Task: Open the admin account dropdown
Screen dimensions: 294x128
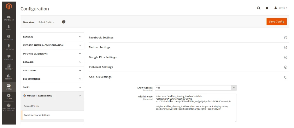Action: 280,8
